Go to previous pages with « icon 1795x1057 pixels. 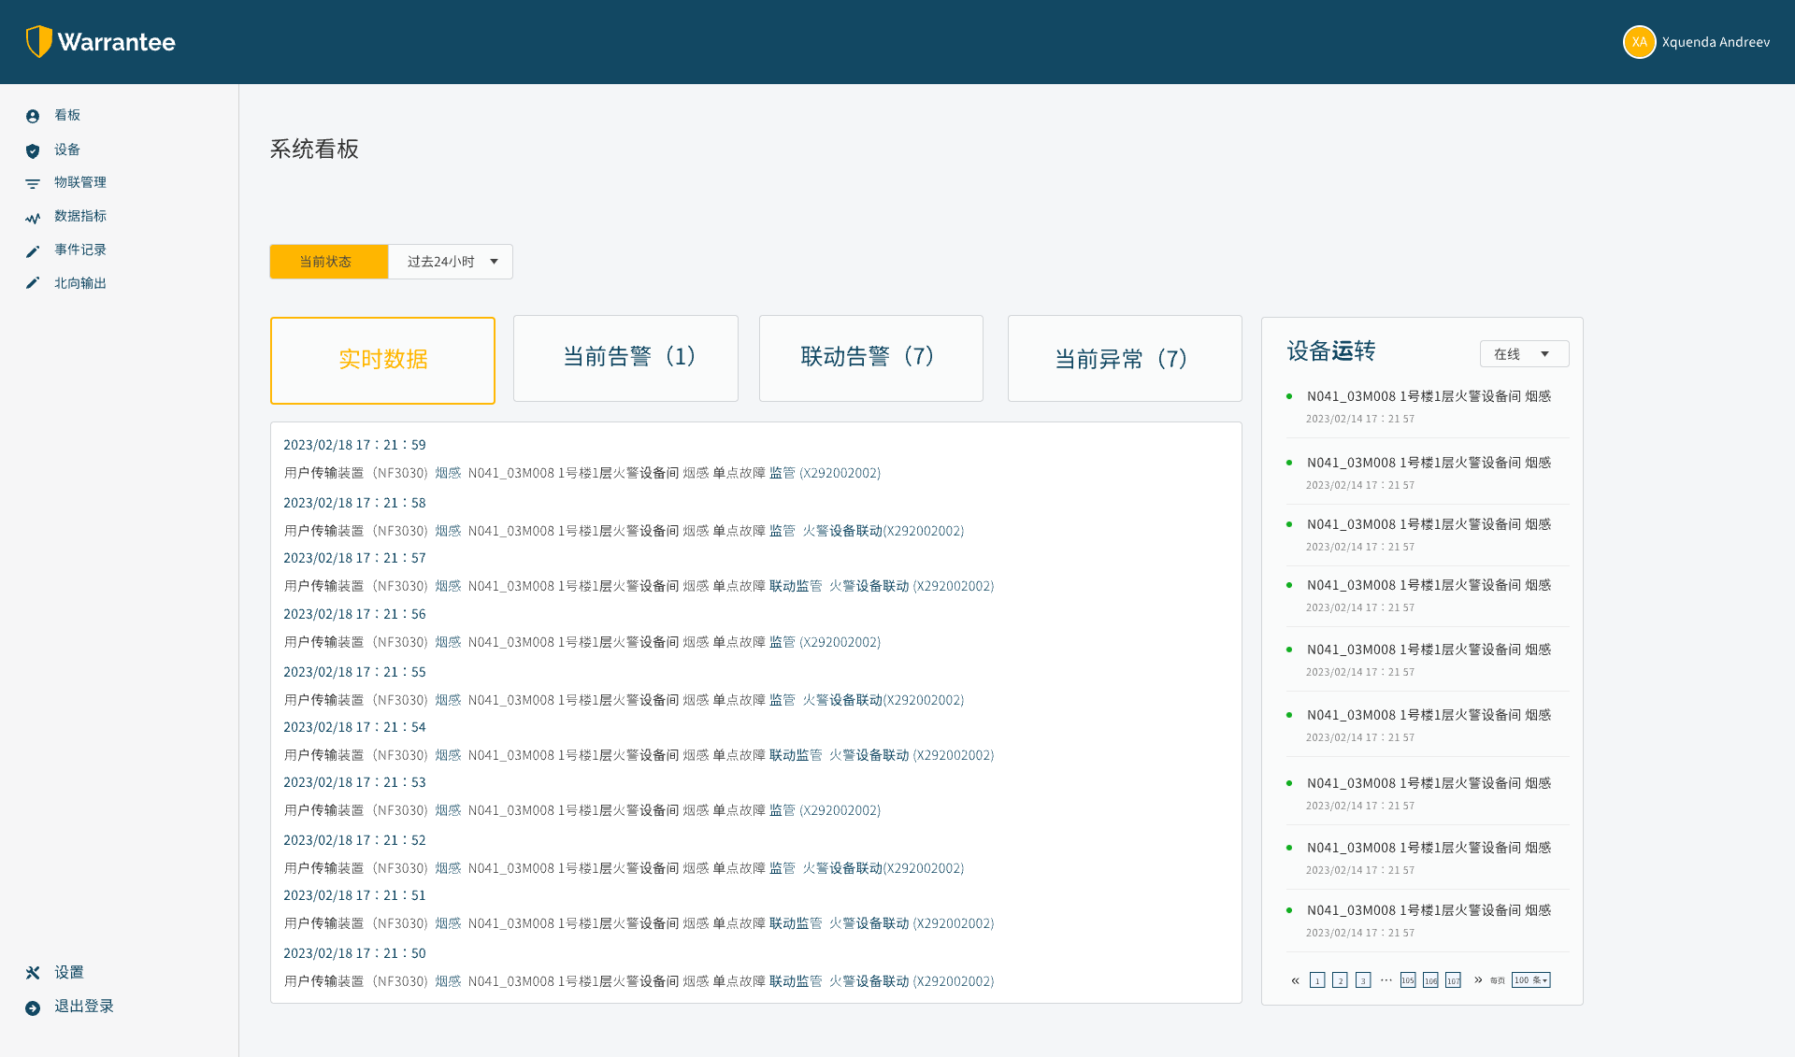click(1295, 980)
